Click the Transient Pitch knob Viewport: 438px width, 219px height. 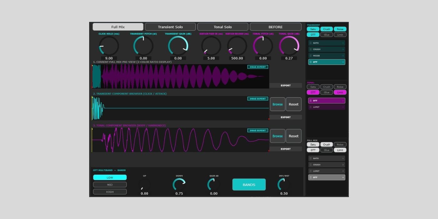[143, 46]
